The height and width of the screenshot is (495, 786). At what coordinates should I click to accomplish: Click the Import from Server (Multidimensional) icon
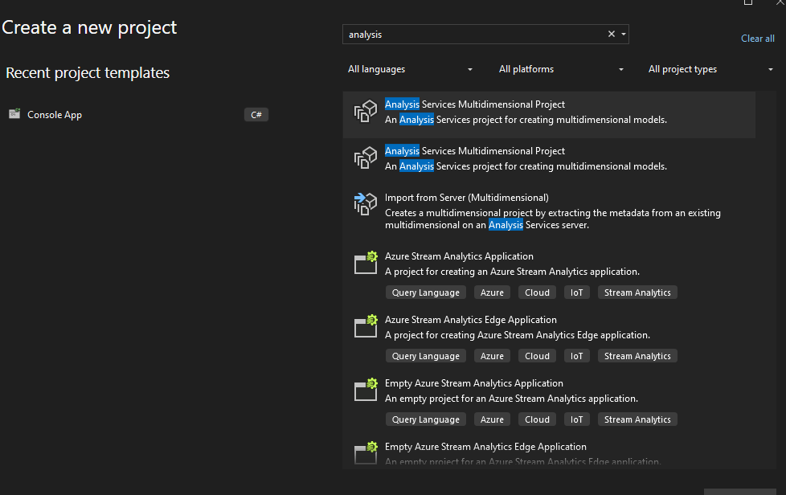click(x=366, y=204)
